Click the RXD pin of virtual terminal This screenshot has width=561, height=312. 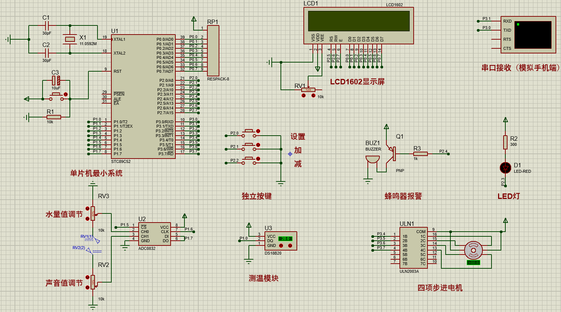(507, 21)
